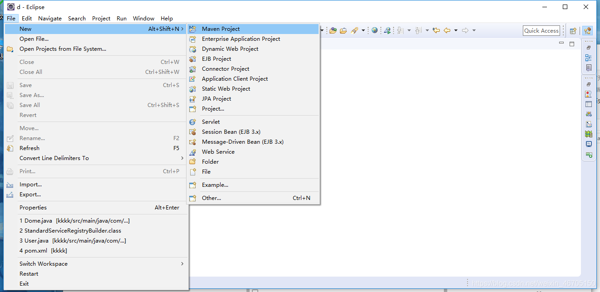Click the Previous Annotation up-arrow icon
Viewport: 600px width, 292px height.
418,30
